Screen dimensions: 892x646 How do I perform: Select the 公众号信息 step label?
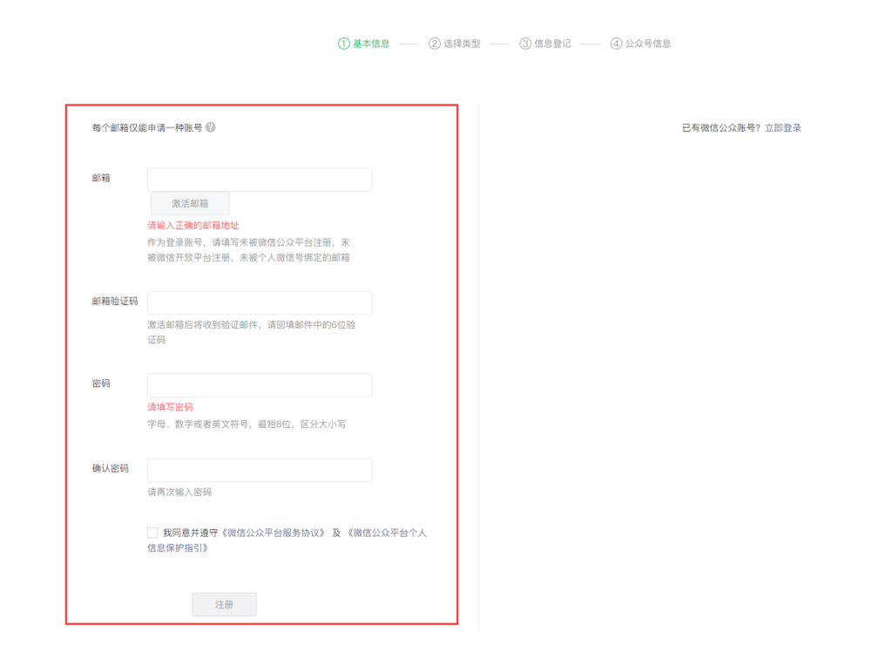click(x=648, y=44)
